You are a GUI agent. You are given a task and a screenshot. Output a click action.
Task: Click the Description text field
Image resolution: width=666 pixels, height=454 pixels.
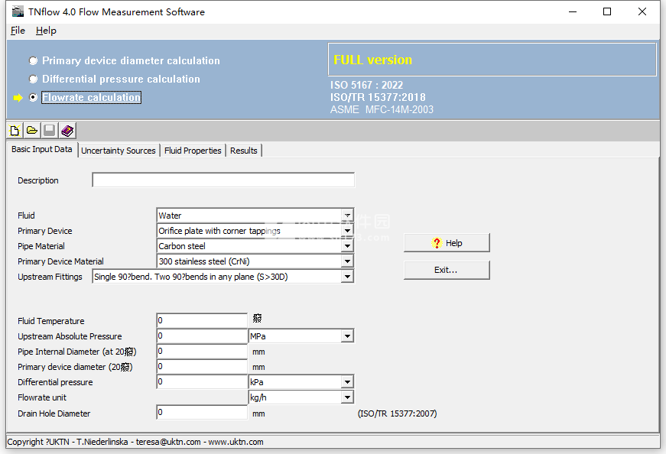pos(223,180)
